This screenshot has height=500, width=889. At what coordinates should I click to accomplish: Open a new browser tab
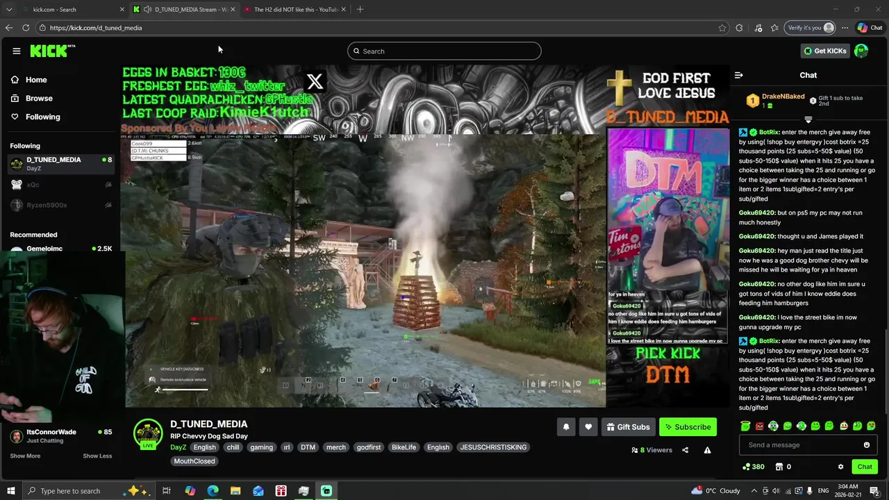pyautogui.click(x=360, y=10)
